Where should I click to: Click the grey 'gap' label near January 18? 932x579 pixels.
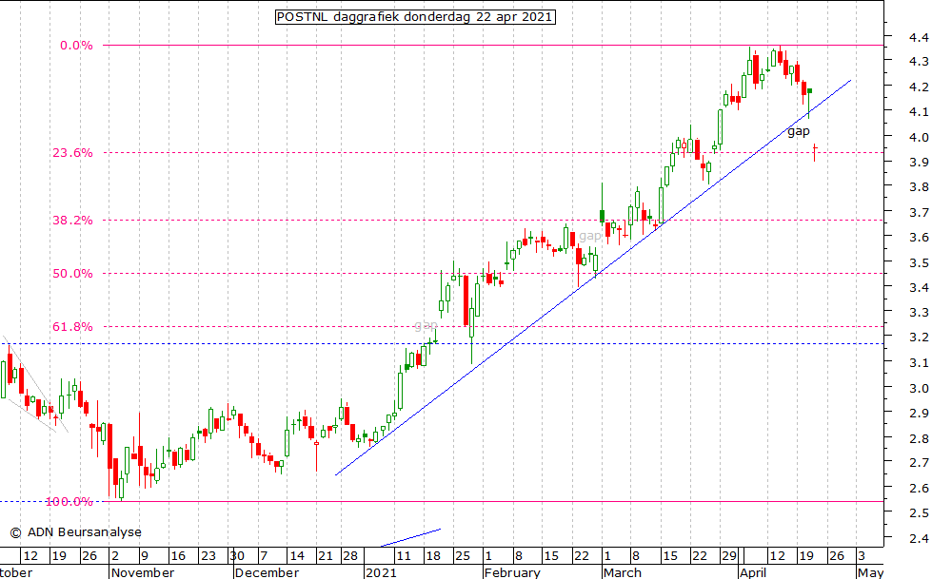tap(426, 325)
